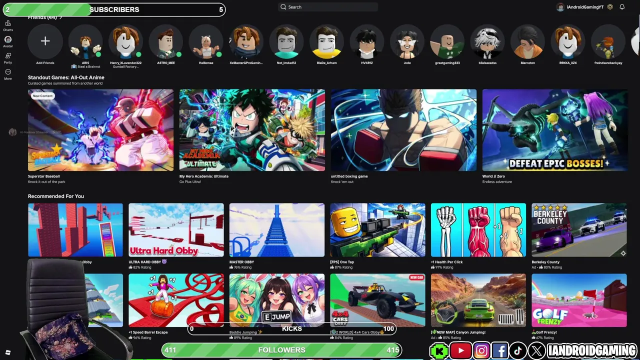
Task: Click the notifications bell icon
Action: coord(622,7)
